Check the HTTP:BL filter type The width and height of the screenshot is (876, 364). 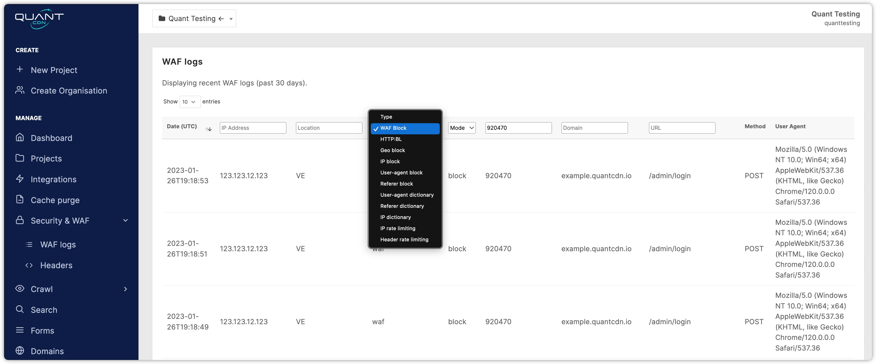click(391, 139)
